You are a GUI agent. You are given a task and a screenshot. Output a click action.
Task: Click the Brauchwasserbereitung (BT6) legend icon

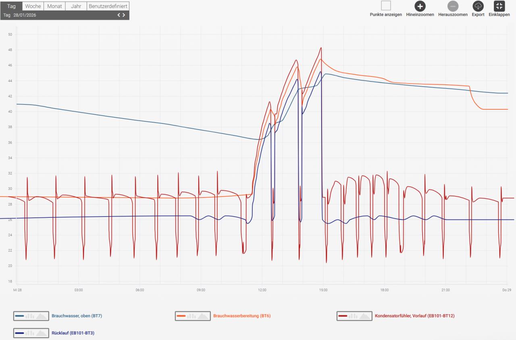pos(192,316)
